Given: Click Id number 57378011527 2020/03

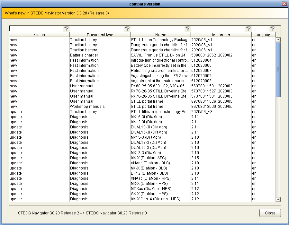Looking at the screenshot, I should point(212,91).
